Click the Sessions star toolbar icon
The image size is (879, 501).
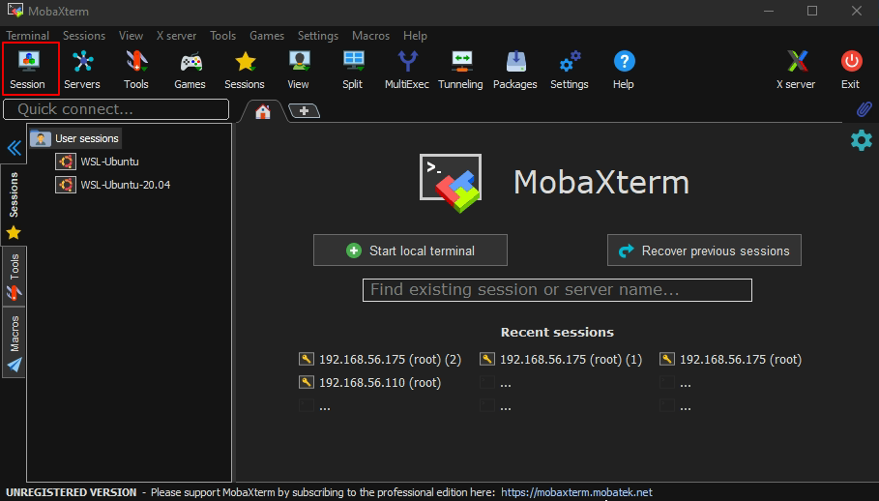coord(245,69)
